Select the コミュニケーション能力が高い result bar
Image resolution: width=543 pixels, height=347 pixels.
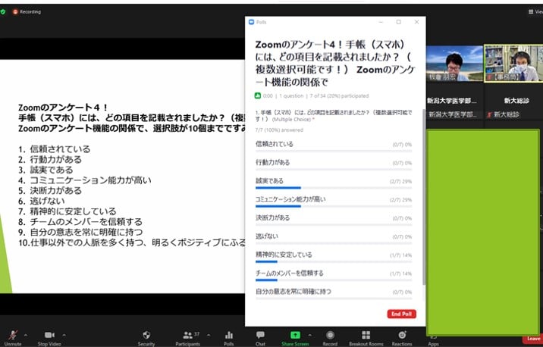pos(334,206)
